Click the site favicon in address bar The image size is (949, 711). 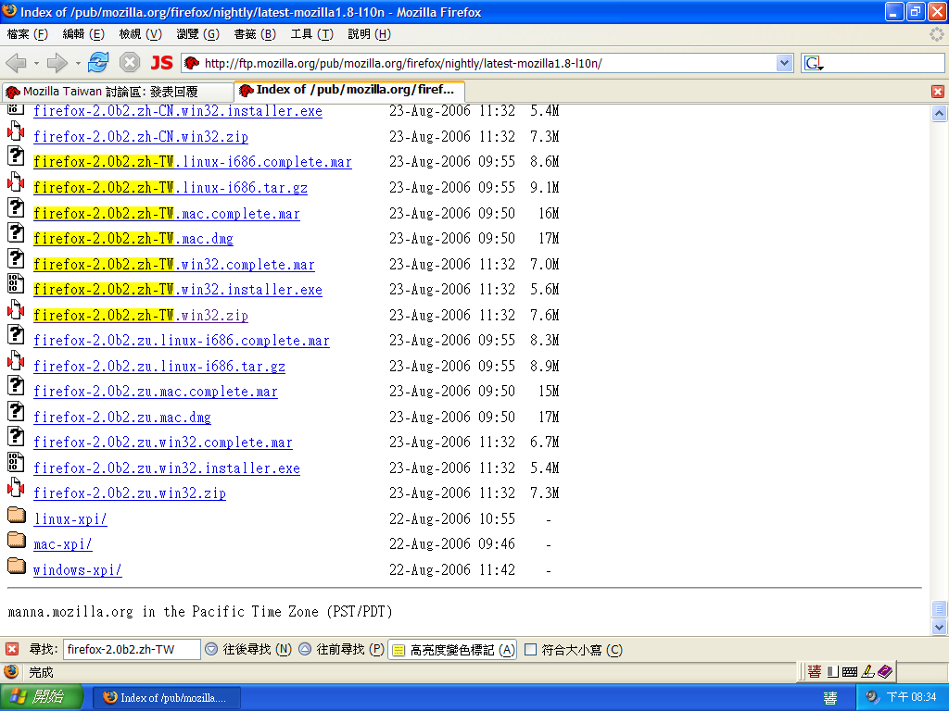tap(192, 63)
